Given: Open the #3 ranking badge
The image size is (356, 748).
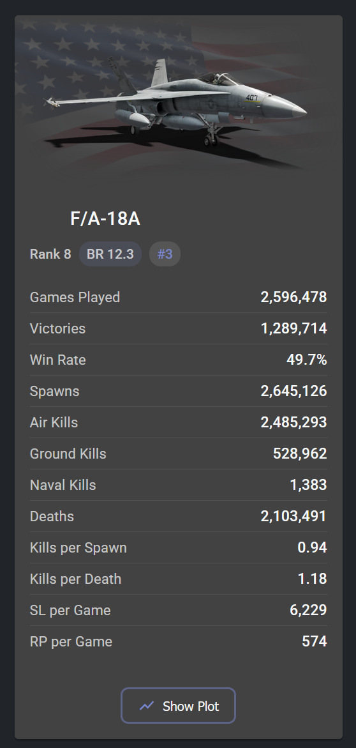Looking at the screenshot, I should [165, 254].
